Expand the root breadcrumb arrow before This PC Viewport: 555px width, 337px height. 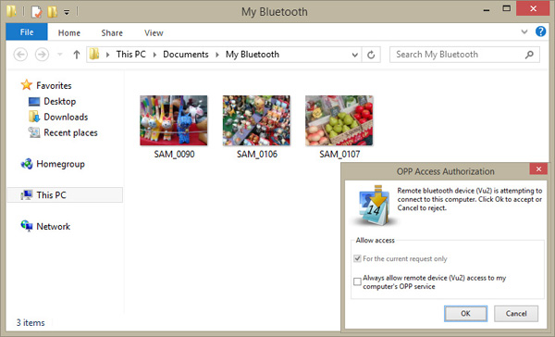click(107, 55)
